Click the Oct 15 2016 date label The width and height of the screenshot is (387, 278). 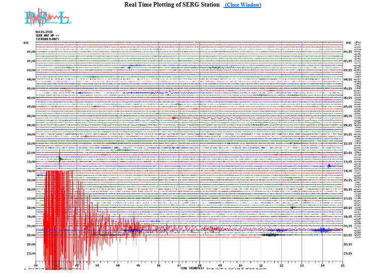pos(44,32)
